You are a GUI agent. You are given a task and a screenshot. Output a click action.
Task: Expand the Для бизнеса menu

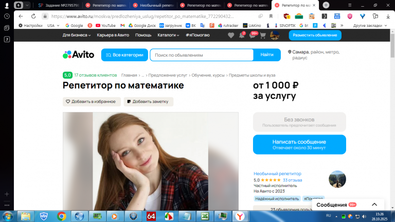click(x=77, y=35)
